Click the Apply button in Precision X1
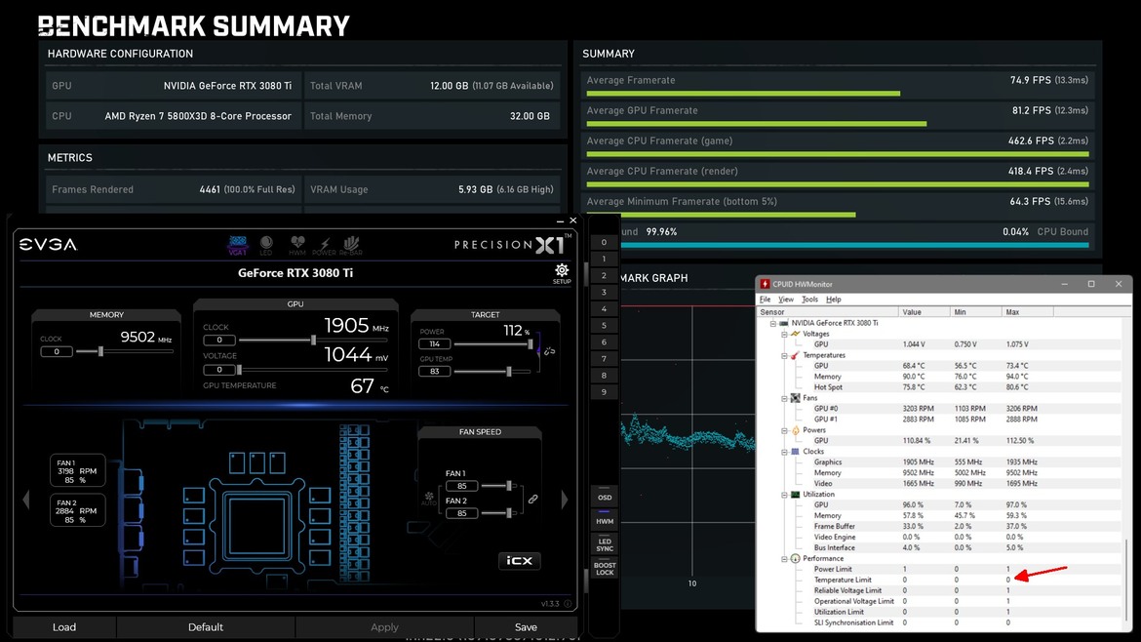1141x642 pixels. click(384, 626)
